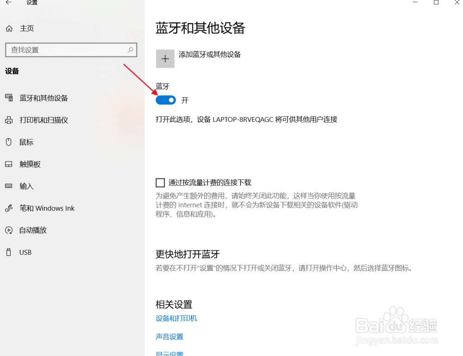Click the 主页 home icon
The image size is (463, 356).
9,28
